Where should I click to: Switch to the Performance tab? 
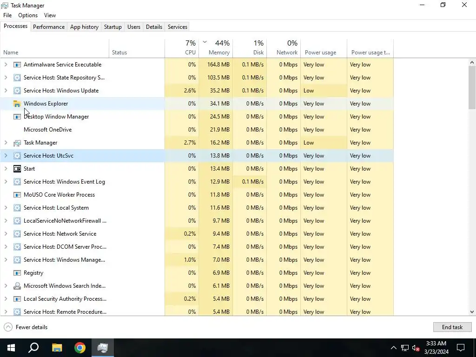click(x=49, y=26)
